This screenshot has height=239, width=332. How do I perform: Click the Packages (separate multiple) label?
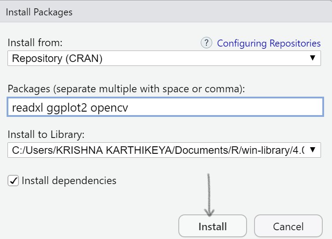126,89
